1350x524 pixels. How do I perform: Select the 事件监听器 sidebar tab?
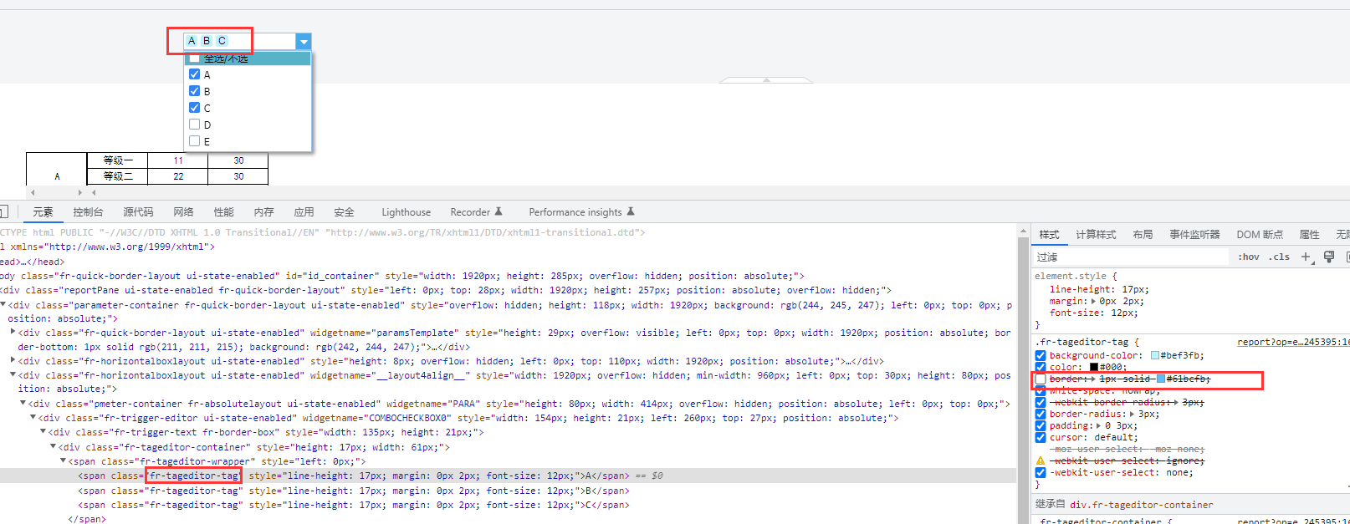(x=1194, y=235)
